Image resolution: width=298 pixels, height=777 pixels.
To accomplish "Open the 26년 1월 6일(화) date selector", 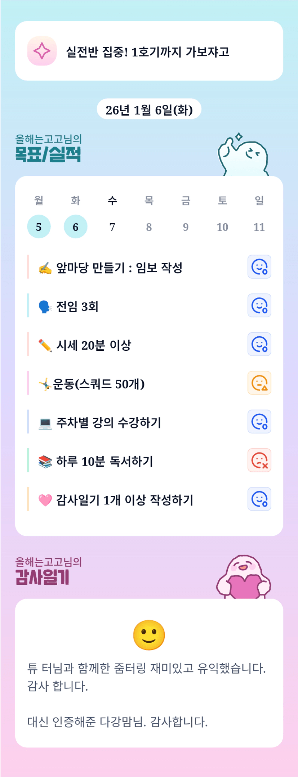I will tap(149, 110).
